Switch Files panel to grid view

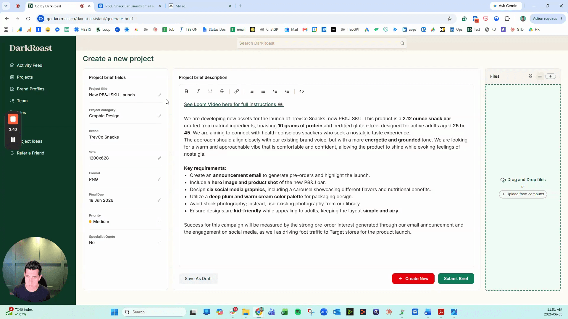[x=530, y=76]
